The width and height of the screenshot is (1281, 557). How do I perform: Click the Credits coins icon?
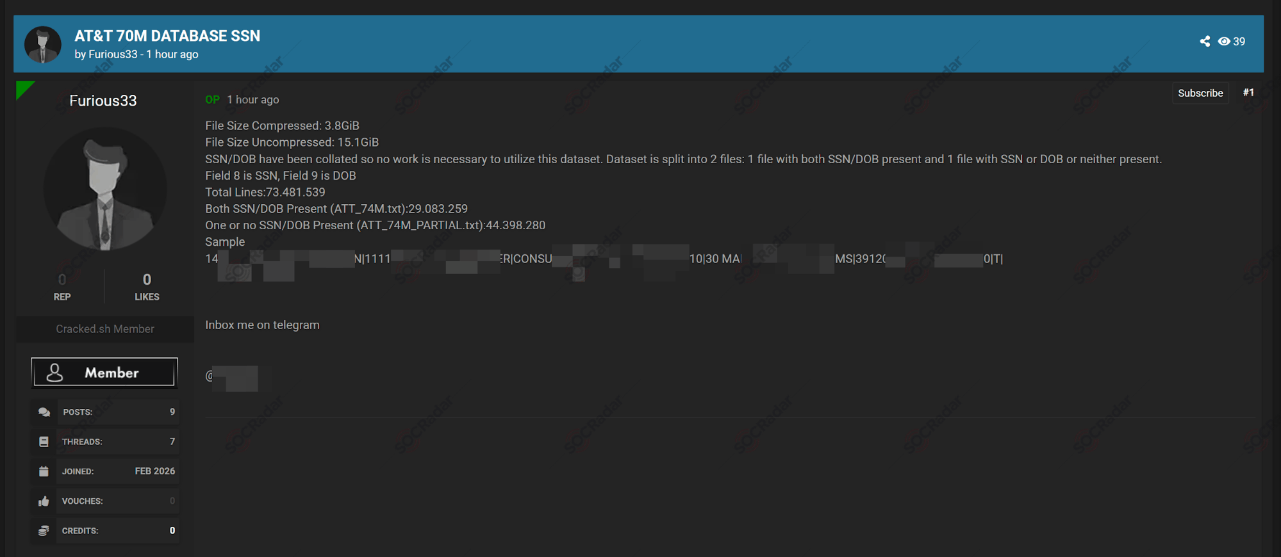[44, 531]
